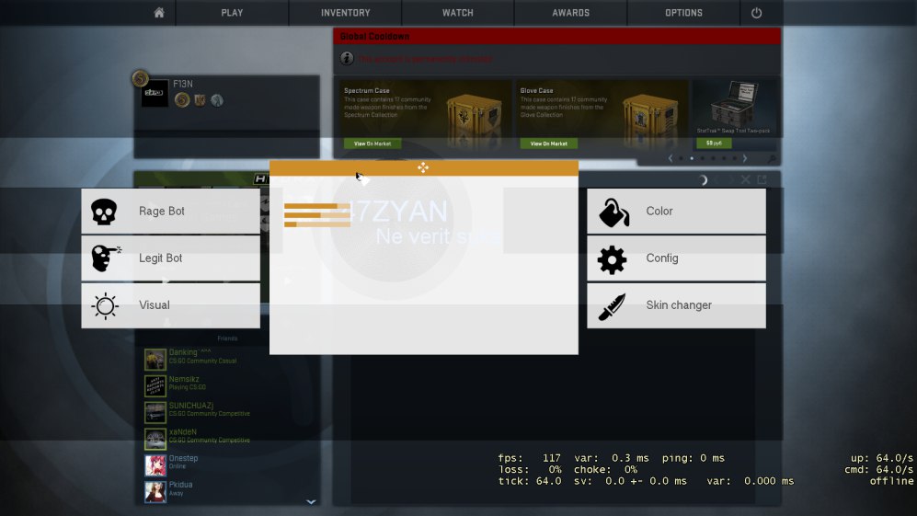Open the Color section
The image size is (917, 516).
click(x=676, y=211)
